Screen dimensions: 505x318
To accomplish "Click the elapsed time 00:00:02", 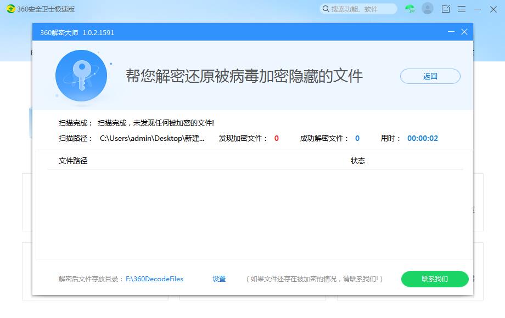I will click(x=423, y=138).
